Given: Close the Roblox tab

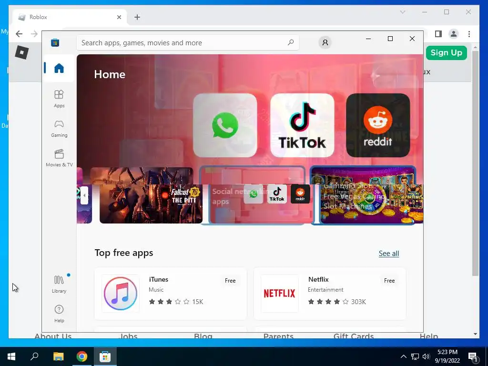Looking at the screenshot, I should [119, 17].
